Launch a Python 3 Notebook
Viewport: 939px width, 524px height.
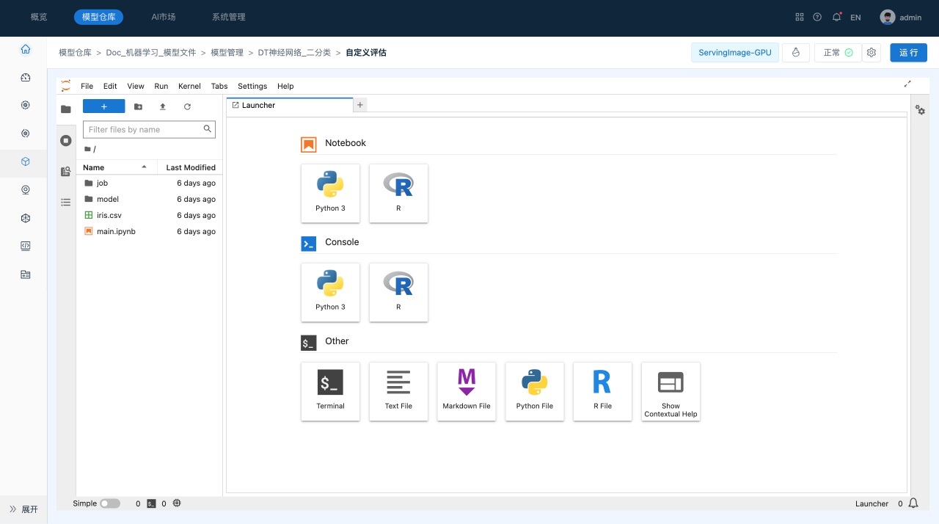pos(330,192)
